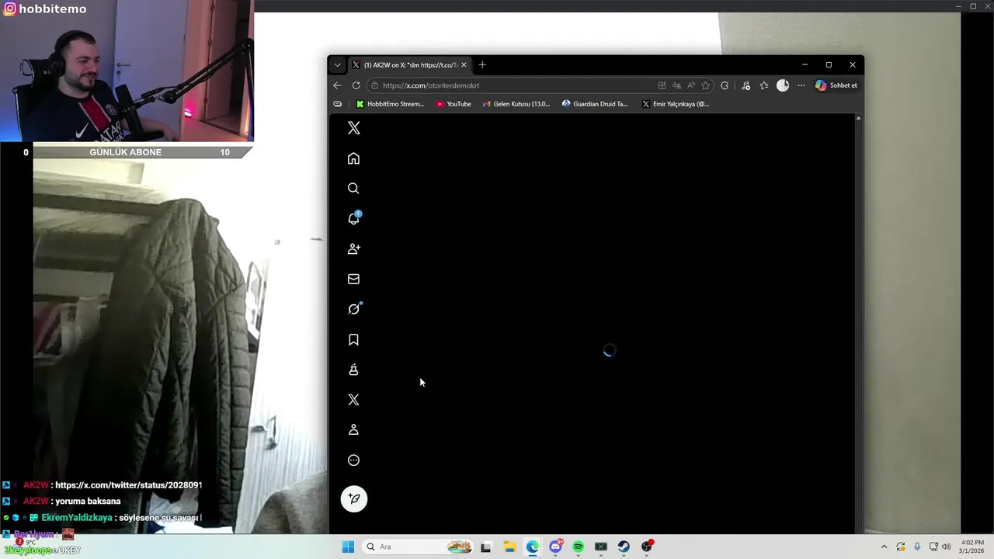Open the favorites list icon in toolbar
994x559 pixels.
pyautogui.click(x=764, y=85)
